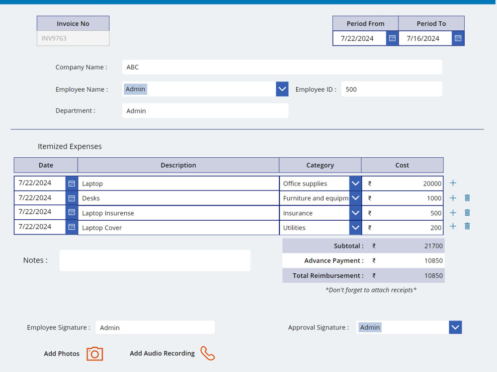This screenshot has width=497, height=372.
Task: Add a row after the Desks expense
Action: point(453,198)
